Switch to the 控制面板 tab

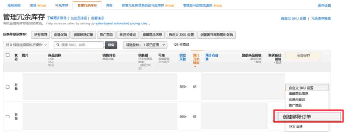(14, 5)
